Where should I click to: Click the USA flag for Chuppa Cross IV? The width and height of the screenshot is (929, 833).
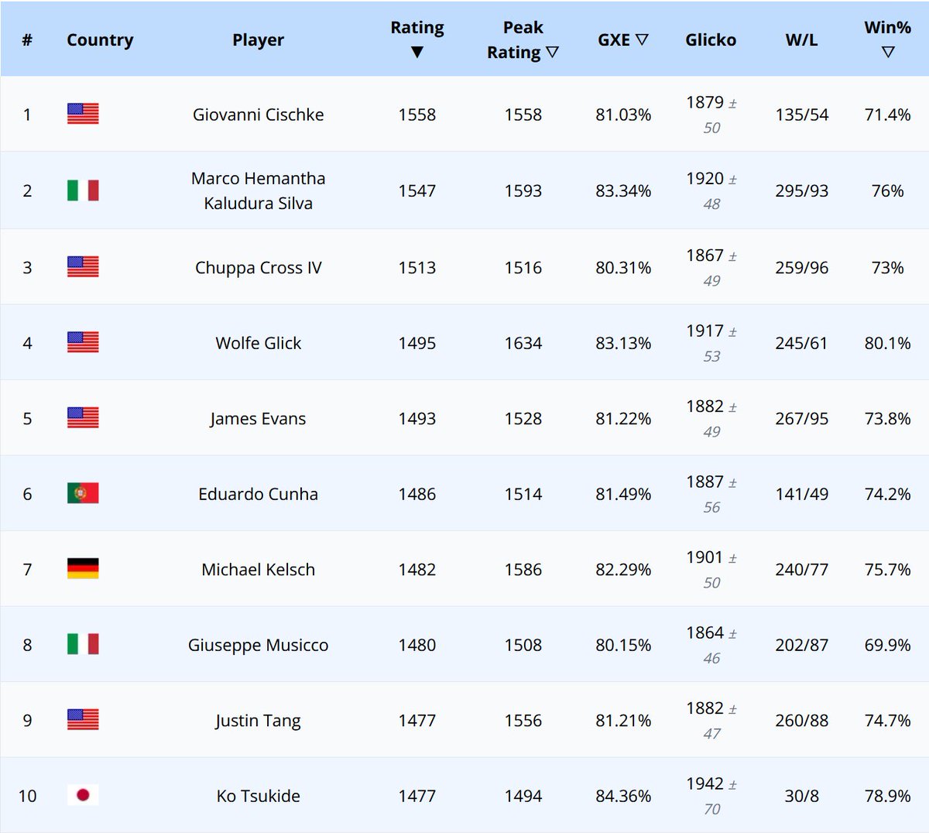[83, 266]
